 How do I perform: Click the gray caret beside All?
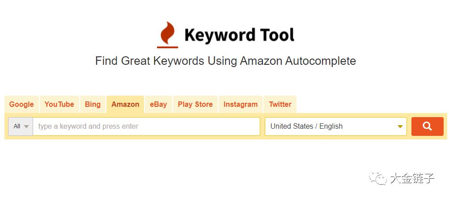(26, 127)
